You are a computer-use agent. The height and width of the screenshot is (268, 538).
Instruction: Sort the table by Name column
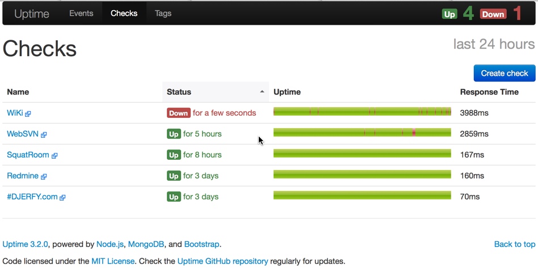pyautogui.click(x=18, y=92)
